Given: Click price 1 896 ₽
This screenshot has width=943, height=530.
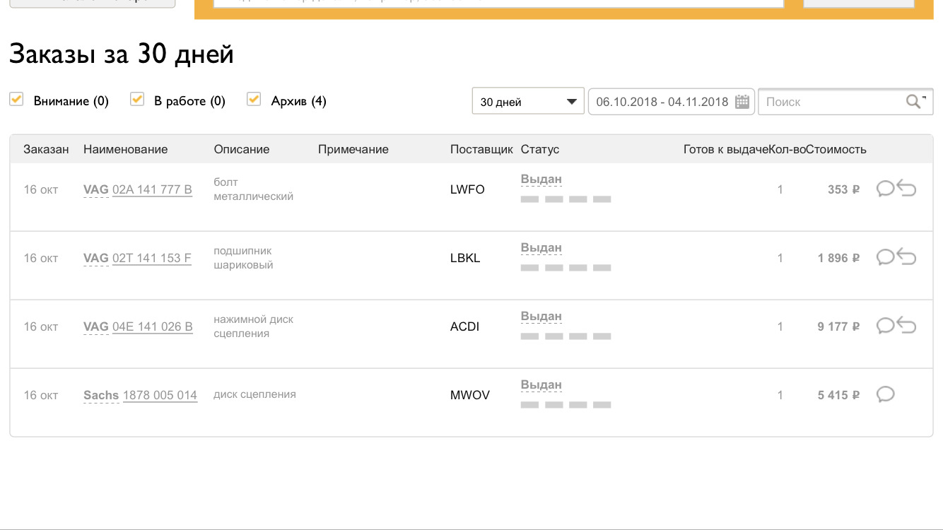Looking at the screenshot, I should tap(839, 258).
